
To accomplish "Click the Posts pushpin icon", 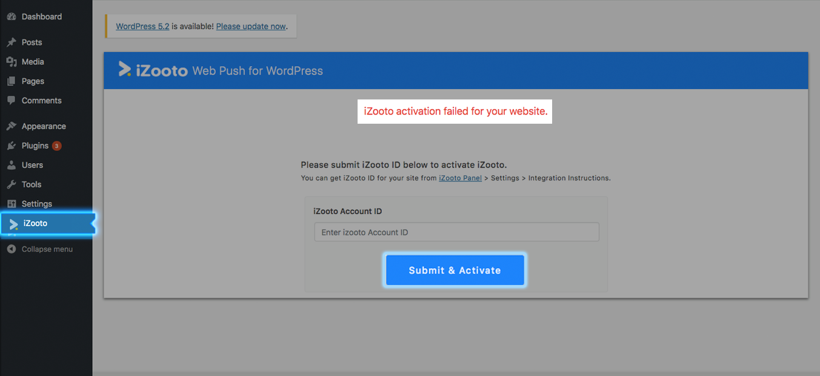I will point(11,42).
